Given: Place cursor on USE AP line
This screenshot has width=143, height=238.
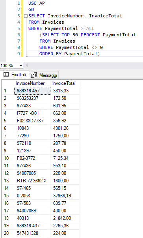Looking at the screenshot, I should click(x=37, y=3).
